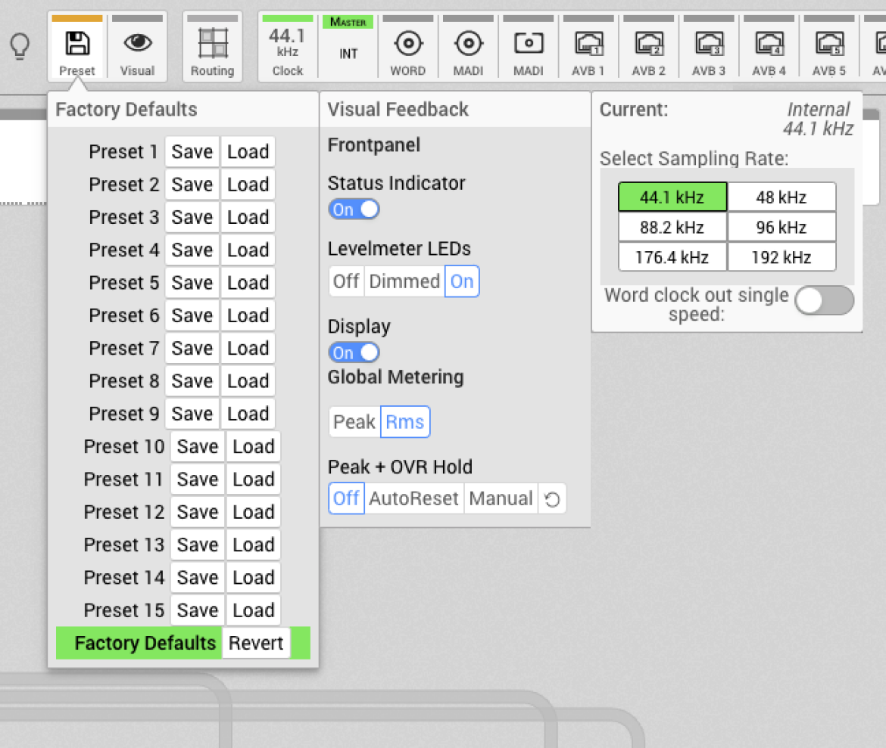Screen dimensions: 886x748
Task: Open the AVB 2 stream icon
Action: click(649, 43)
